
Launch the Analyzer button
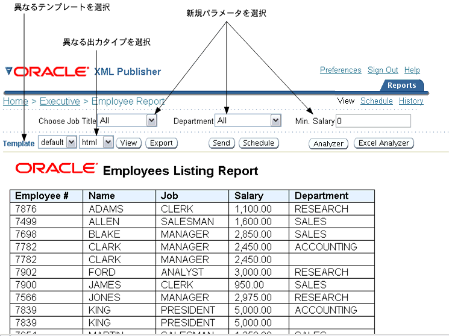pos(328,143)
